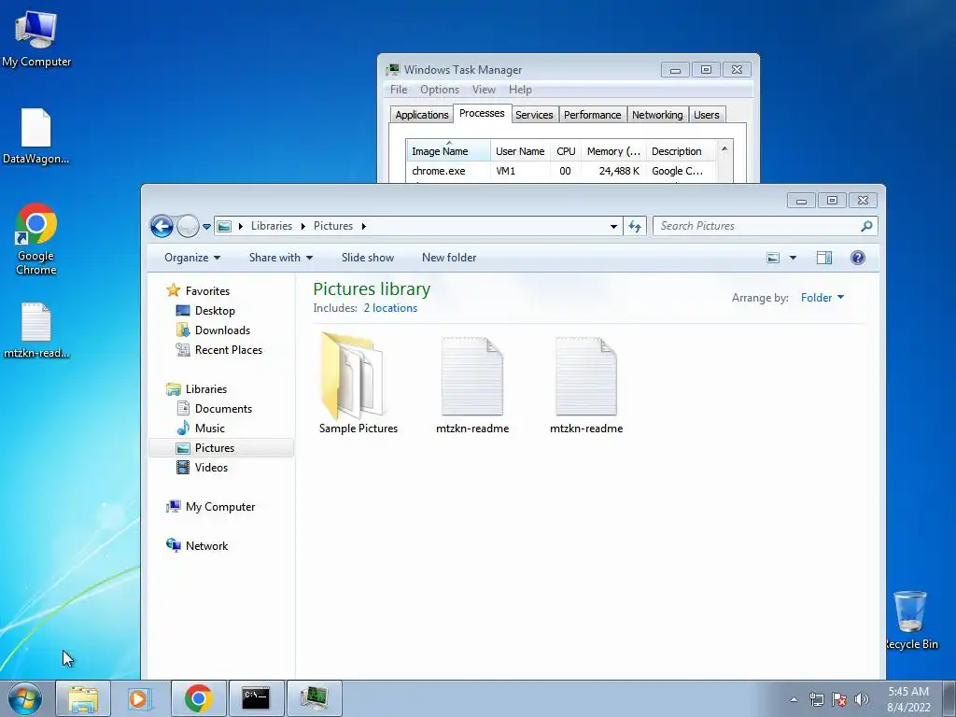The width and height of the screenshot is (956, 717).
Task: Select the mtzkn-readme file on the desktop
Action: click(x=36, y=330)
